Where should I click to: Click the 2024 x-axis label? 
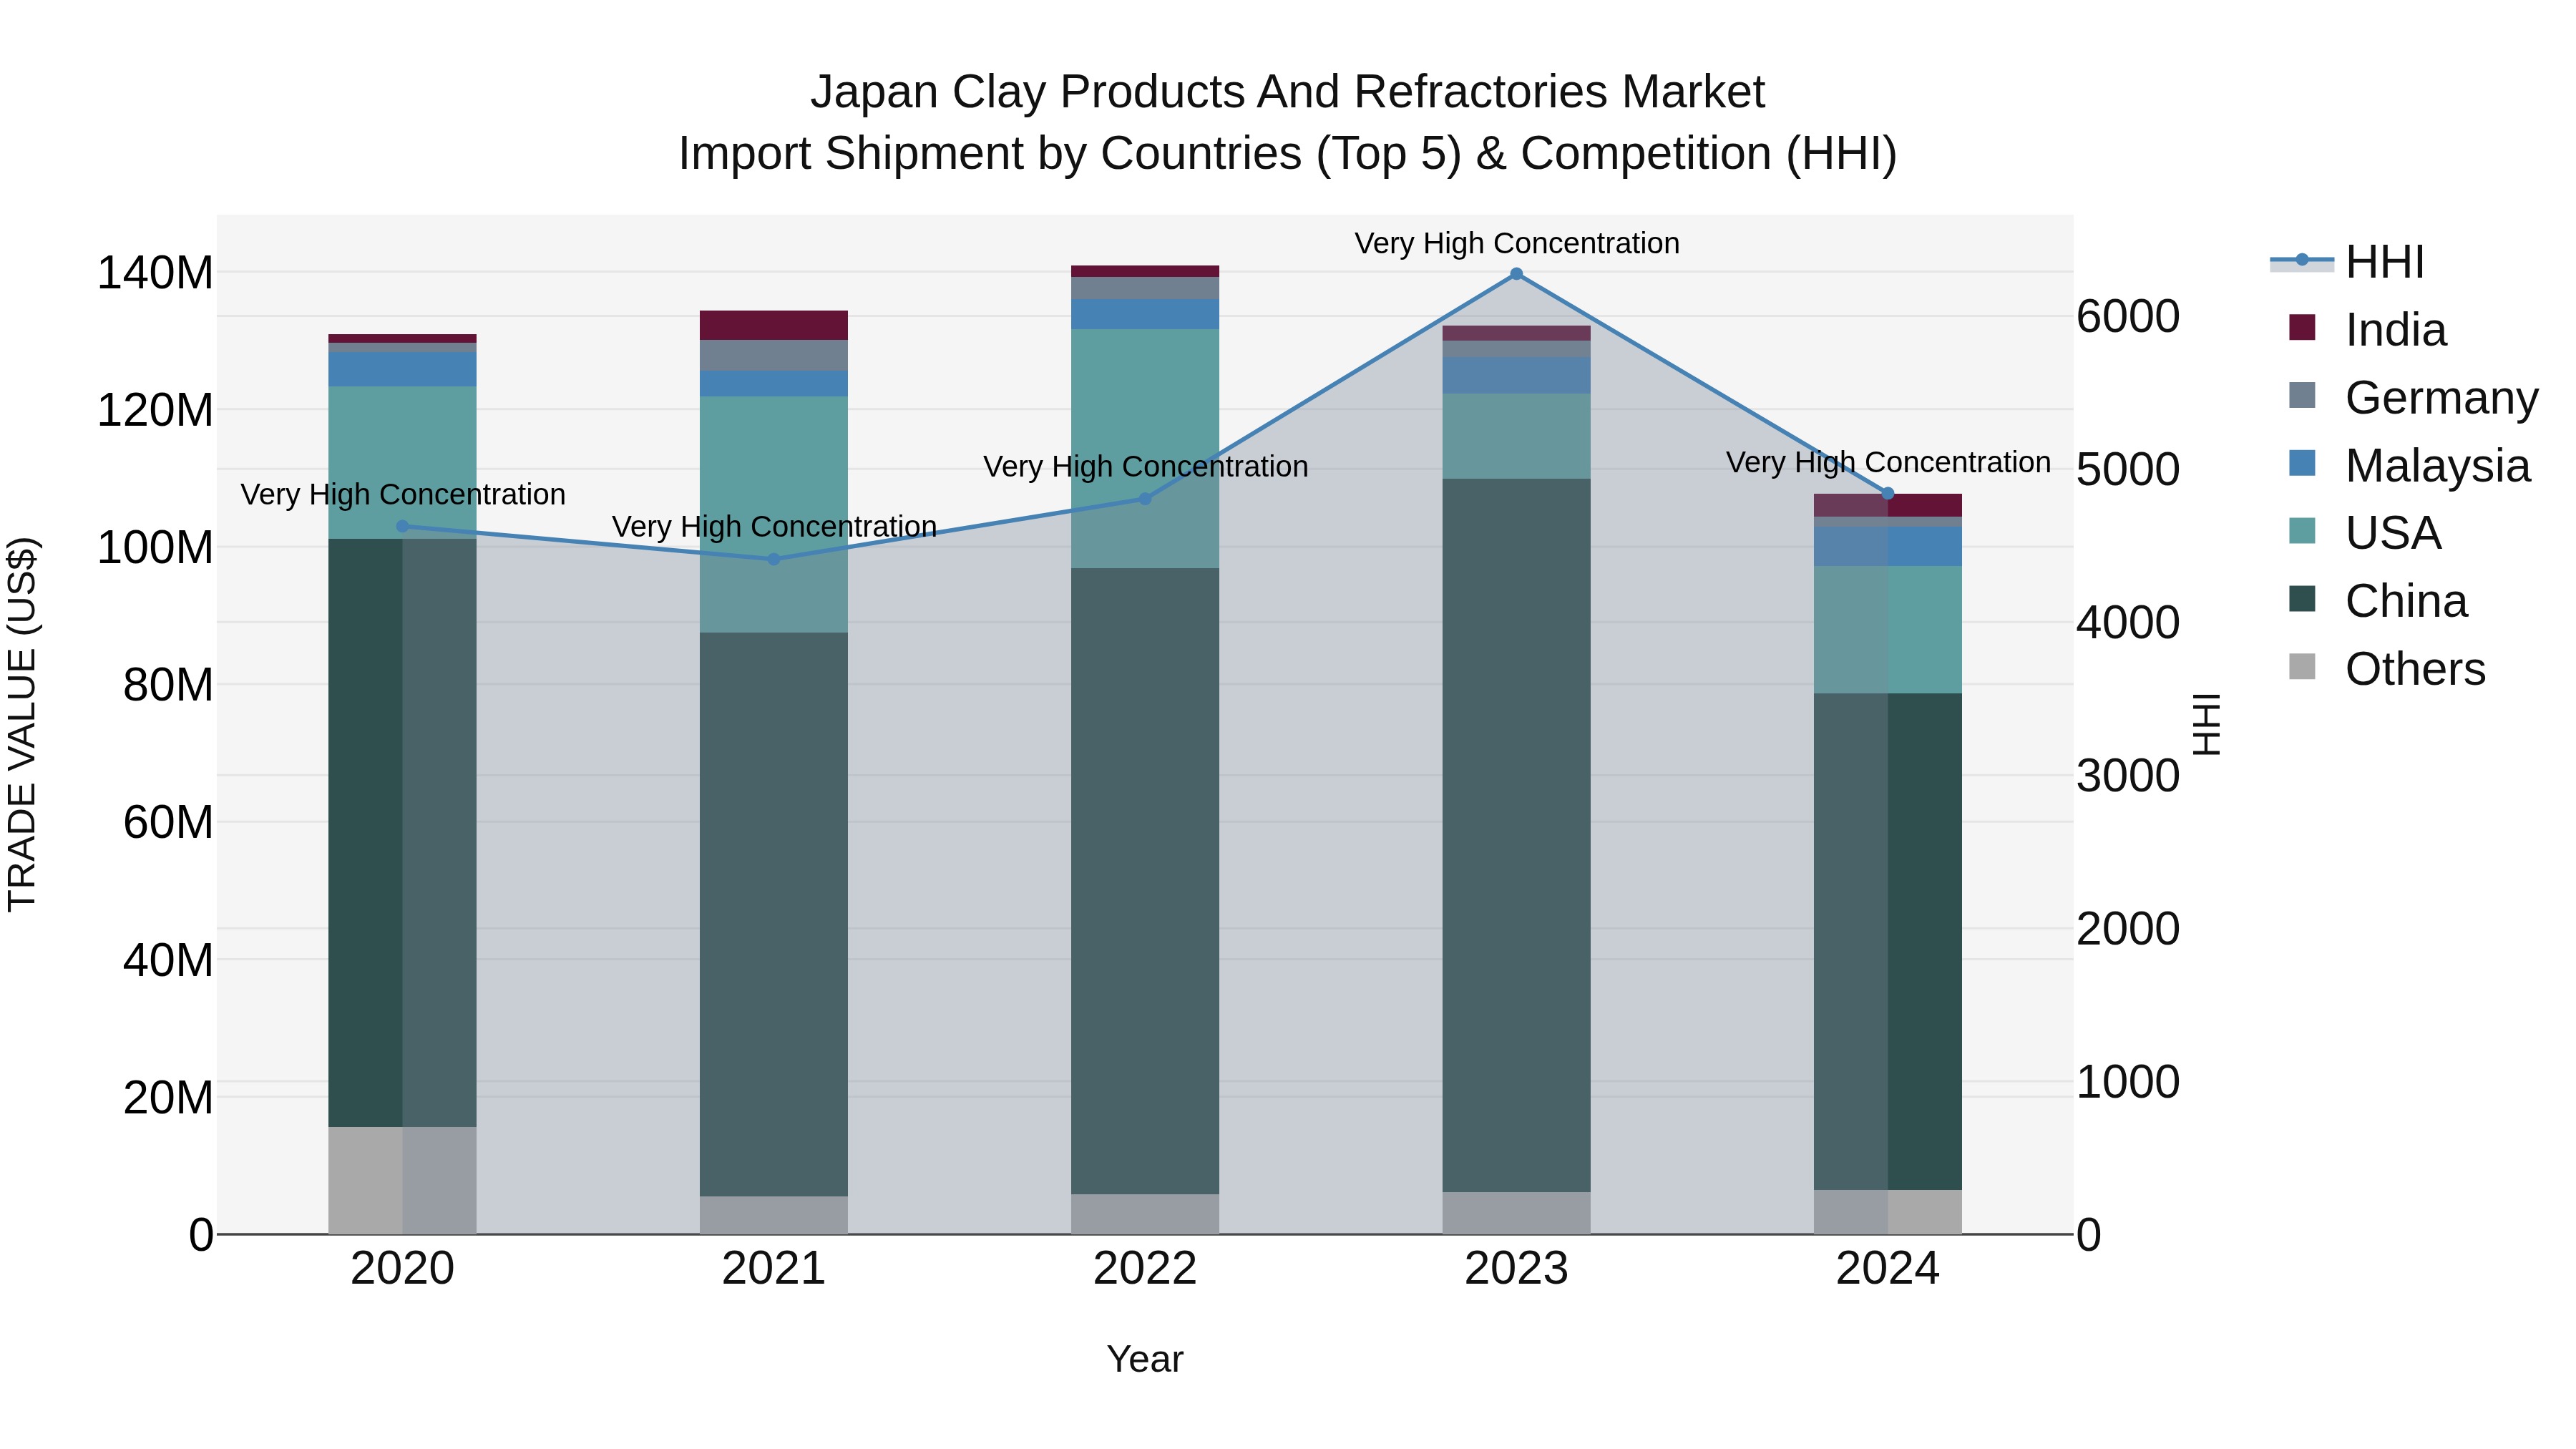(1888, 1269)
